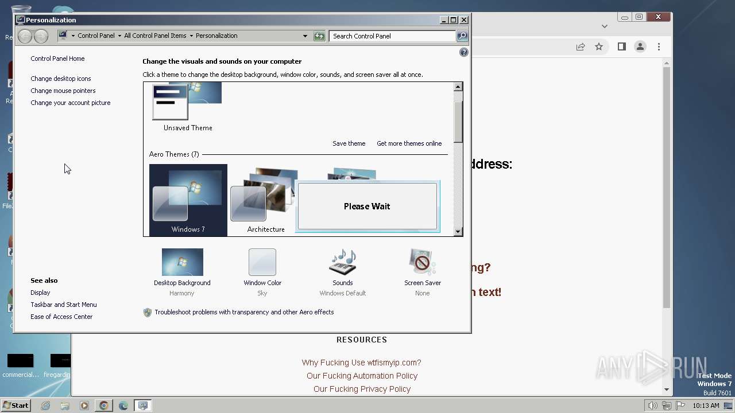Click the refresh button beside address bar
The height and width of the screenshot is (413, 735).
(319, 36)
